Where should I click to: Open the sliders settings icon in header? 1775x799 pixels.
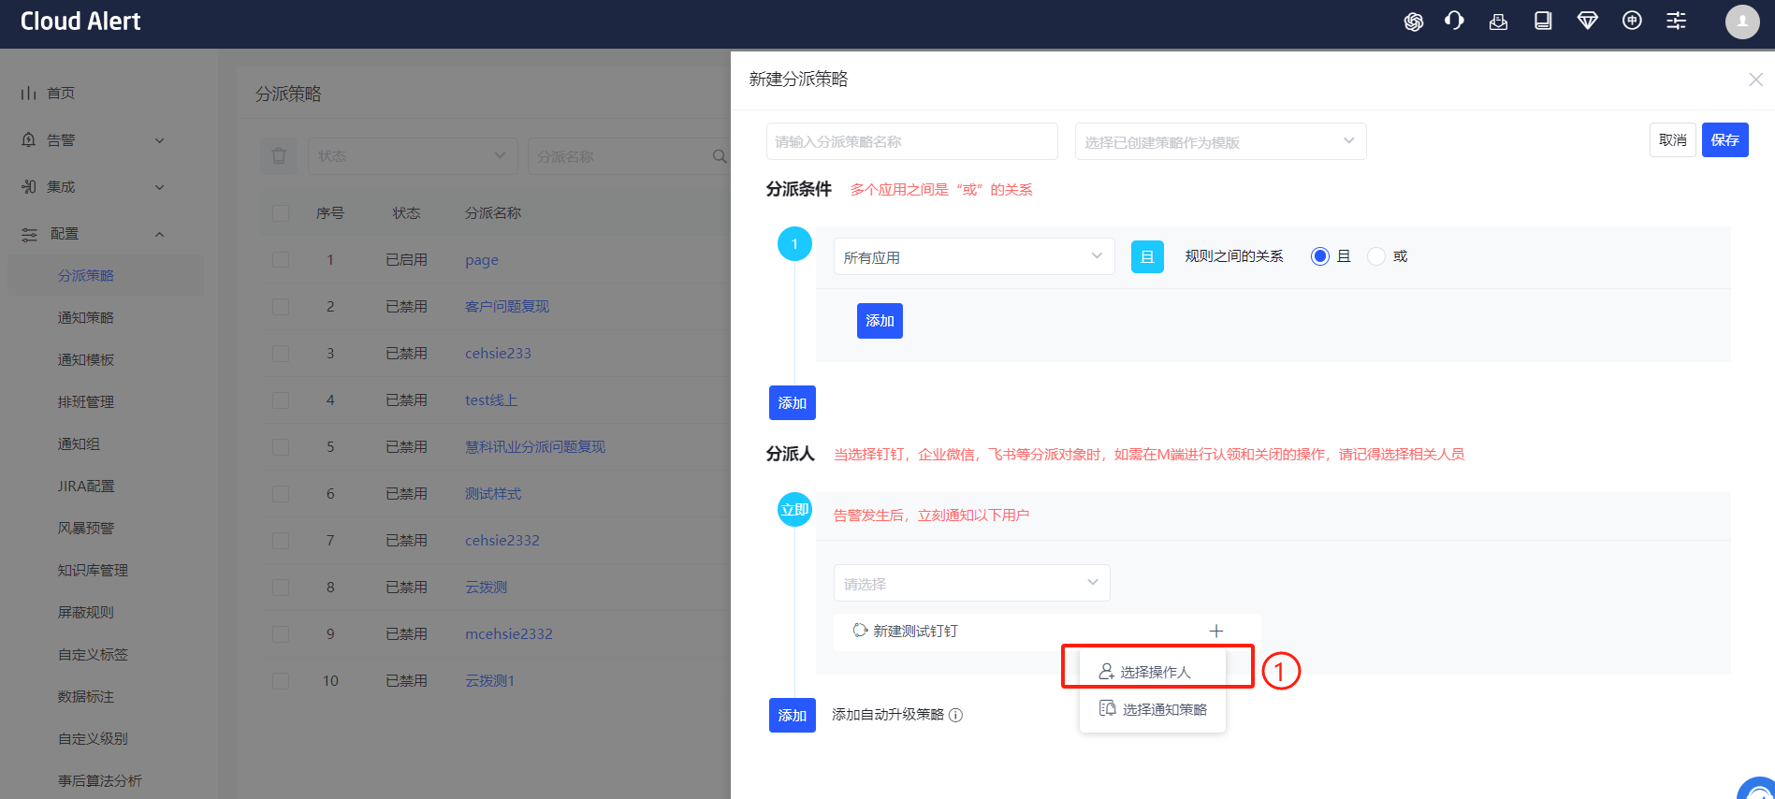pyautogui.click(x=1676, y=21)
